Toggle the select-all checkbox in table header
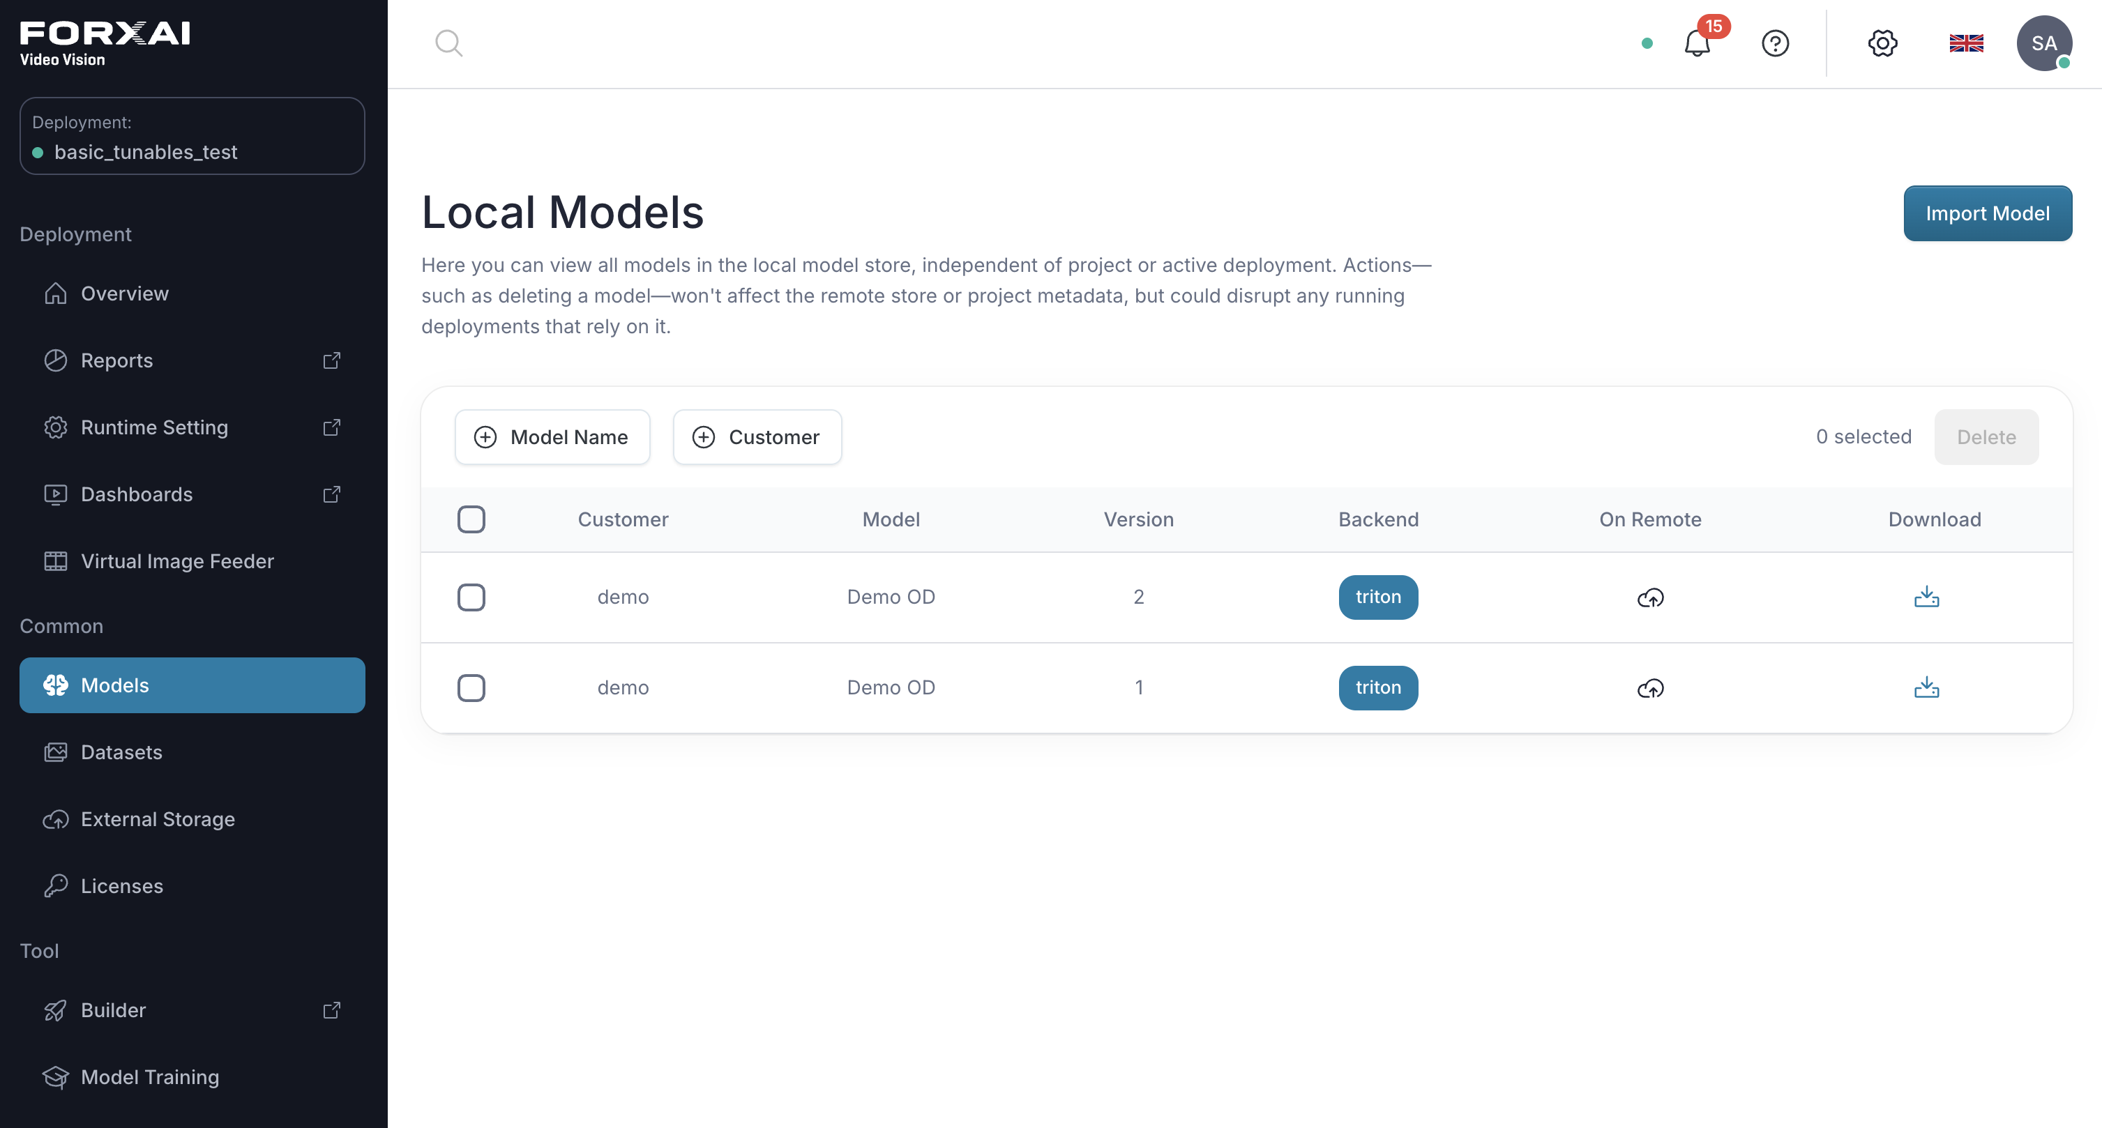The height and width of the screenshot is (1128, 2102). [471, 519]
